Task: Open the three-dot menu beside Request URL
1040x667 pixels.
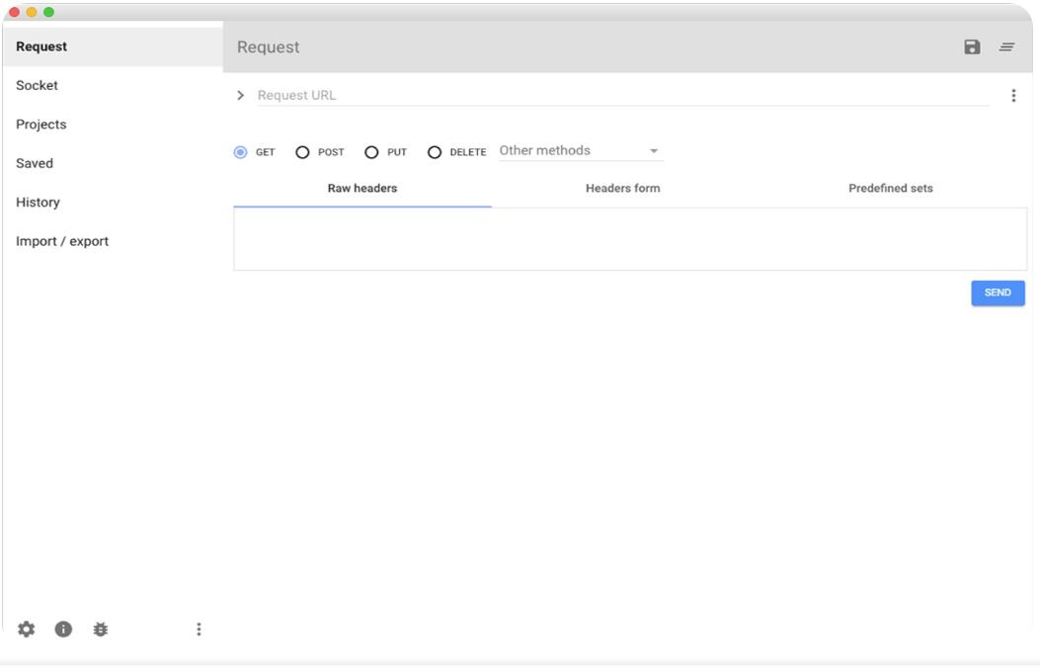Action: (1013, 96)
